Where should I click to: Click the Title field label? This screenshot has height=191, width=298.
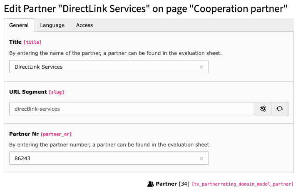pyautogui.click(x=15, y=42)
